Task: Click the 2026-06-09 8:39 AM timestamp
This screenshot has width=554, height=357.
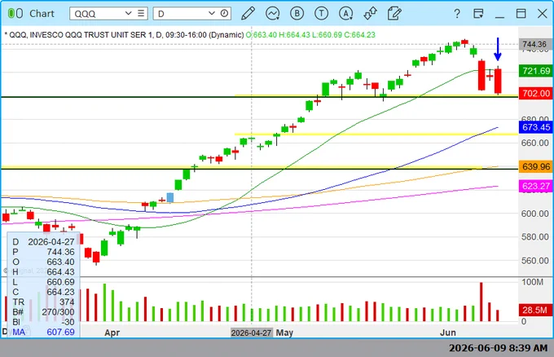Action: coord(498,348)
